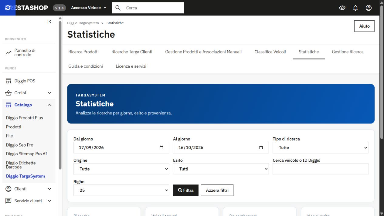Click the Cerca veicolo o ID Diggio field

(321, 169)
